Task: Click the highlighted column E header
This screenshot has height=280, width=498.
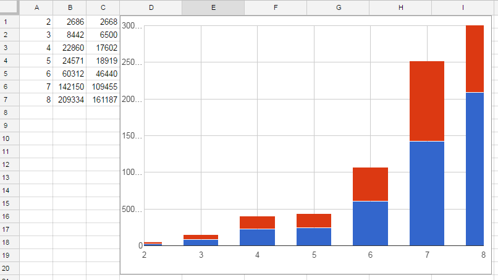Action: pyautogui.click(x=213, y=7)
